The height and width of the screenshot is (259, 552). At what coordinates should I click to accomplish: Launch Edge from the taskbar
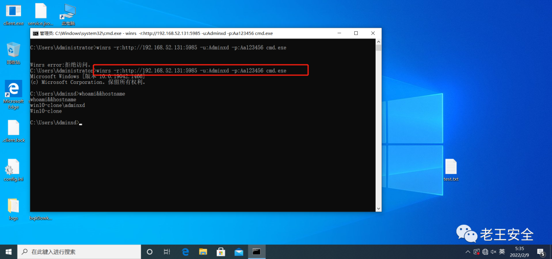[x=186, y=252]
